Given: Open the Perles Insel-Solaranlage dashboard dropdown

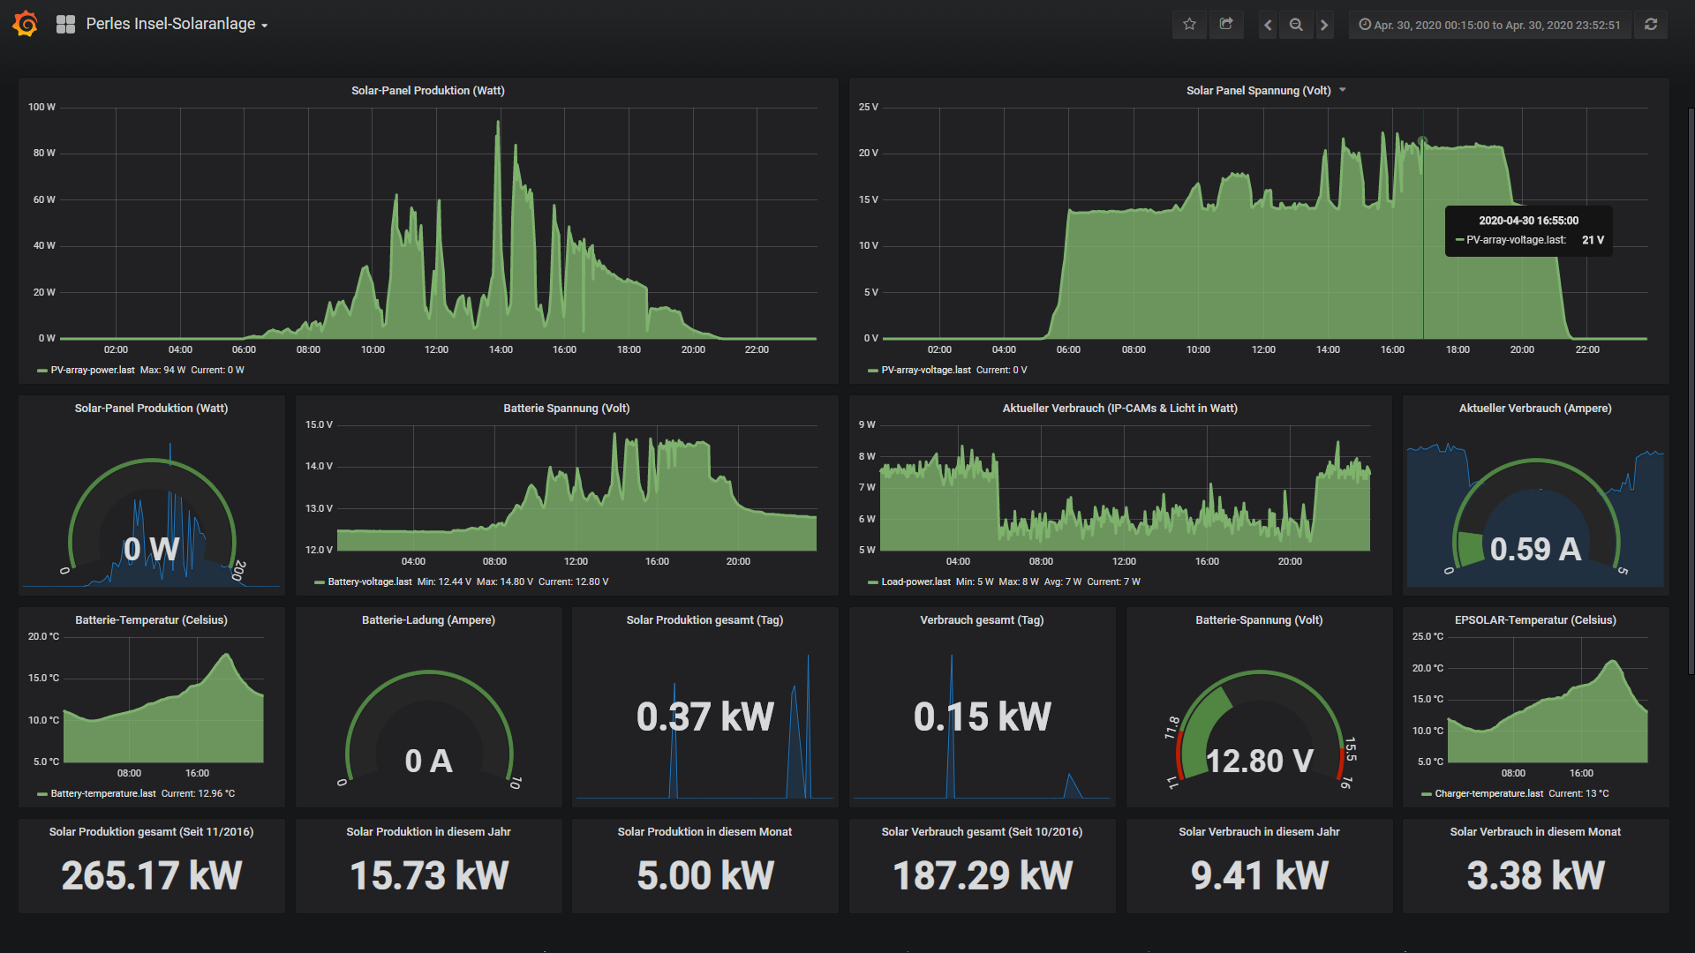Looking at the screenshot, I should coord(177,25).
